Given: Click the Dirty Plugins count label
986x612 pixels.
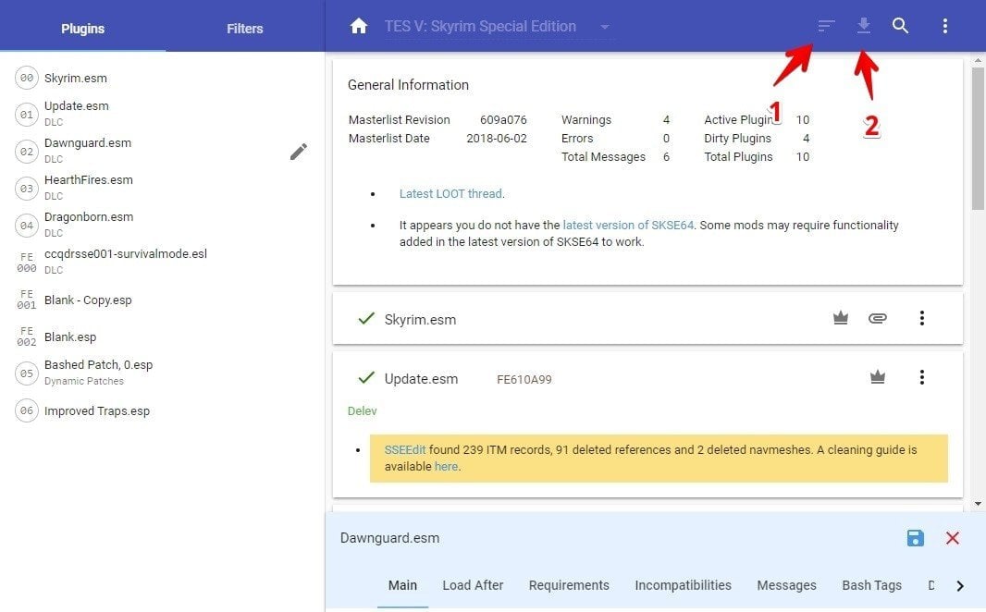Looking at the screenshot, I should click(737, 139).
